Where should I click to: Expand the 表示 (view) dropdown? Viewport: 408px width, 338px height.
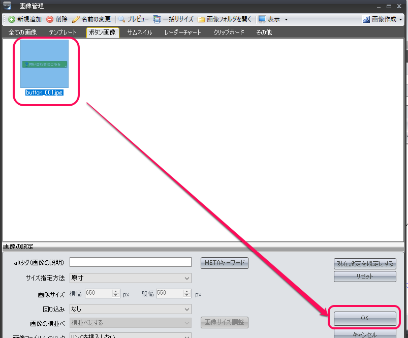[x=286, y=19]
